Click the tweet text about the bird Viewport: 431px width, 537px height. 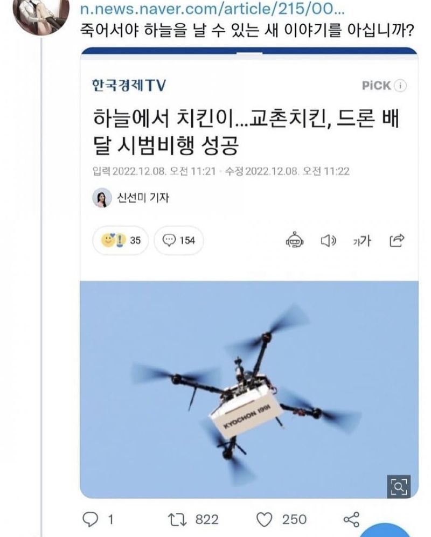247,31
